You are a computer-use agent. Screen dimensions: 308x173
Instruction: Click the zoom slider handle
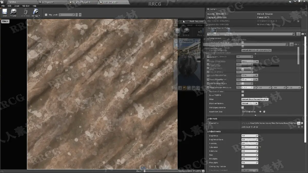(145, 171)
